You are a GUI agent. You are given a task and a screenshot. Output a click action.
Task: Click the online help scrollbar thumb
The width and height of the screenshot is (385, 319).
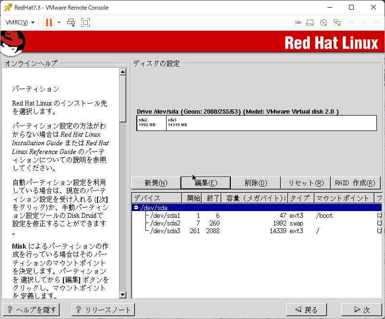123,99
